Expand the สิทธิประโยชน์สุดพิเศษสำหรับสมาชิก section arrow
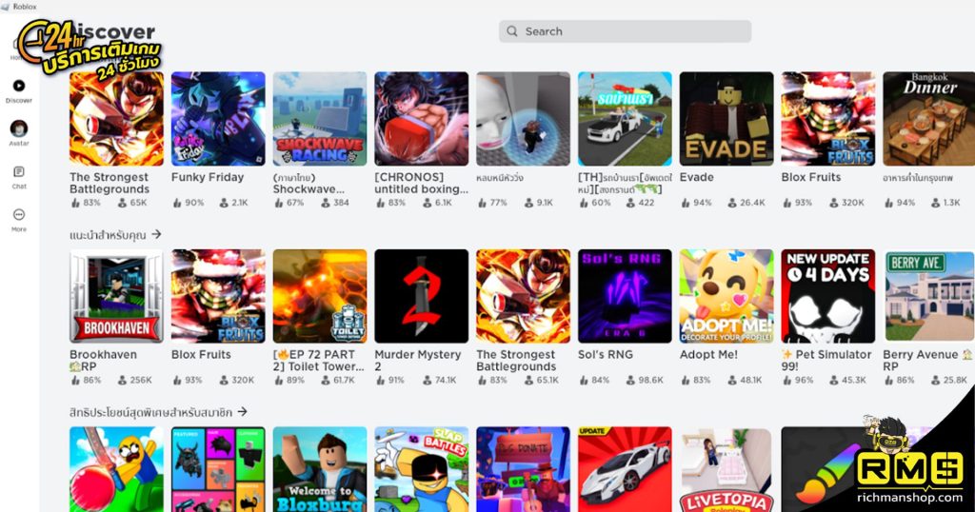Screen dimensions: 975x512 pyautogui.click(x=242, y=412)
